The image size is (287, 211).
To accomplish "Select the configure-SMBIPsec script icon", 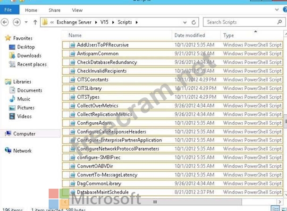I will pos(73,158).
